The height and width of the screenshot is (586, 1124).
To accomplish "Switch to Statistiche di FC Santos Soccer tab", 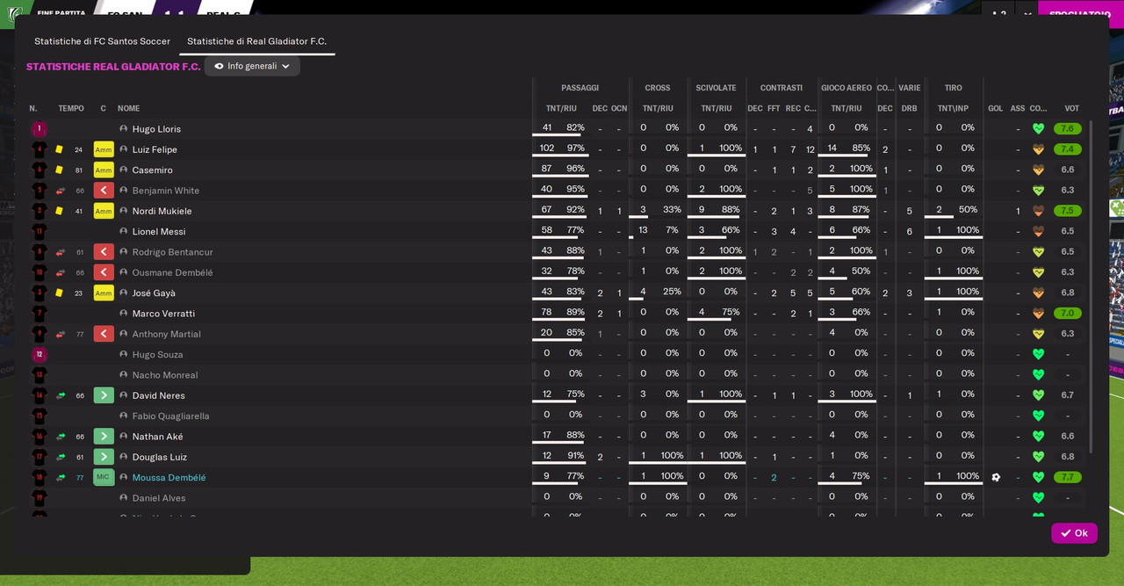I will (x=102, y=41).
